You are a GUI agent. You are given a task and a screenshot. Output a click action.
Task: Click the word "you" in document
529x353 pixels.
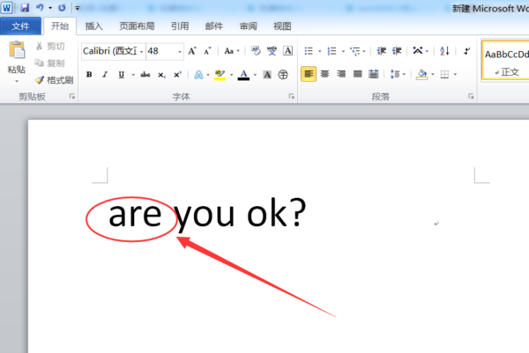205,215
